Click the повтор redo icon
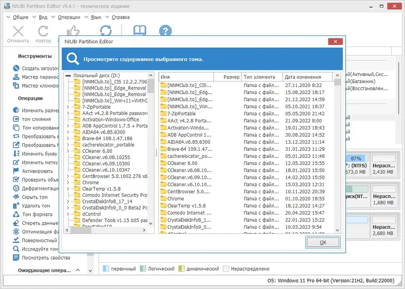Screen dimensions: 405x289 (43, 31)
